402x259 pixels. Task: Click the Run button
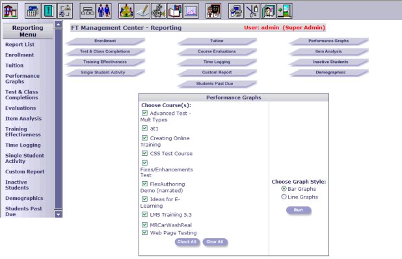299,210
